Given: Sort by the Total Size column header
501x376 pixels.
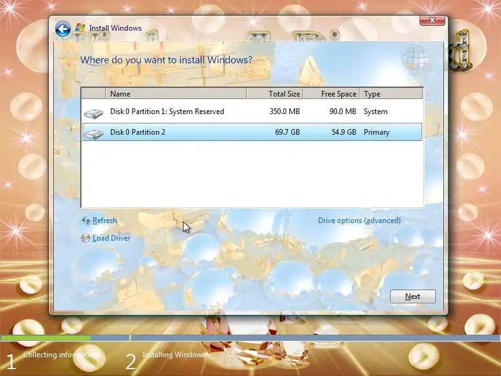Looking at the screenshot, I should pyautogui.click(x=275, y=93).
